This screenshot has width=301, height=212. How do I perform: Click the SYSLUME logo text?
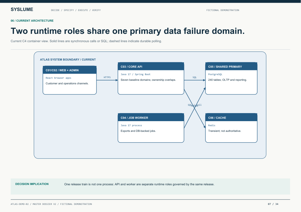coord(22,10)
